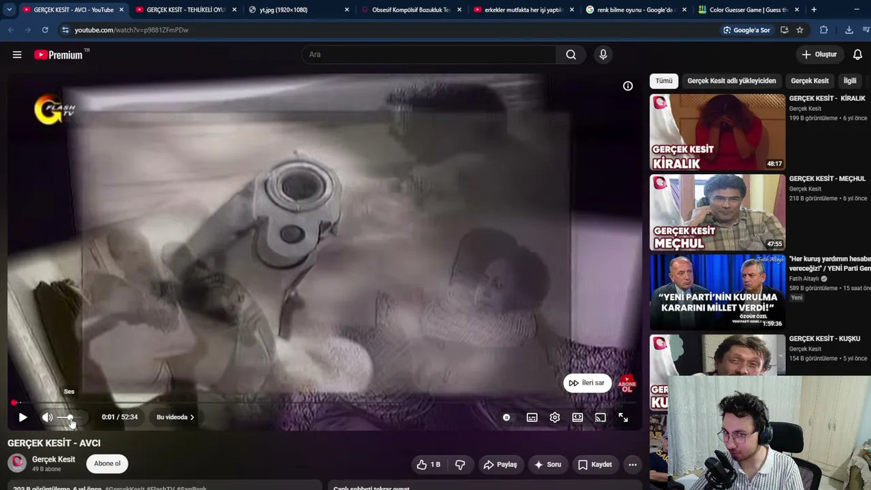Toggle subtitles in the player

[x=532, y=417]
